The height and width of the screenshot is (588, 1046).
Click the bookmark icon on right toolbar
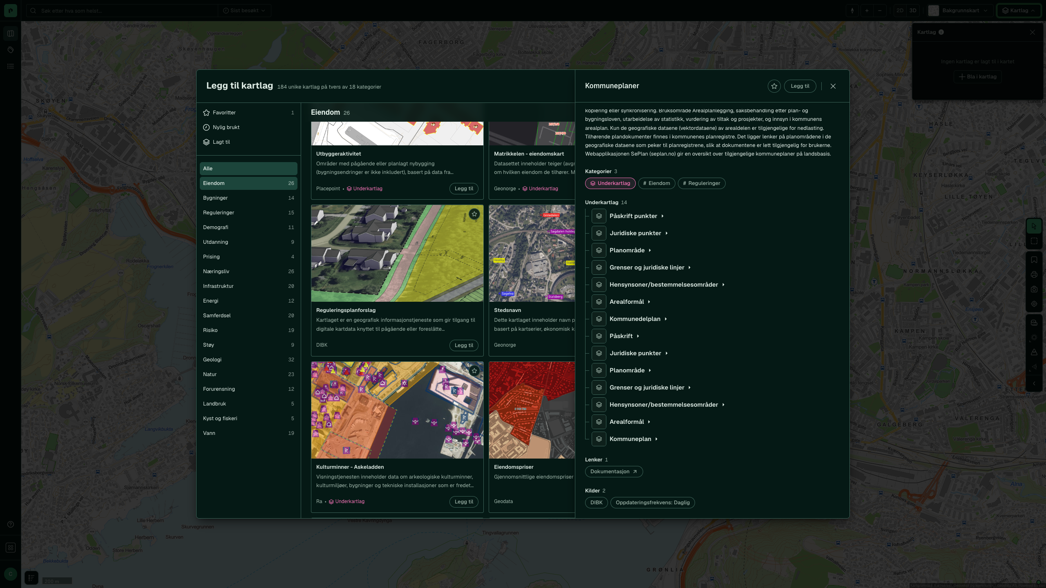(x=1034, y=260)
